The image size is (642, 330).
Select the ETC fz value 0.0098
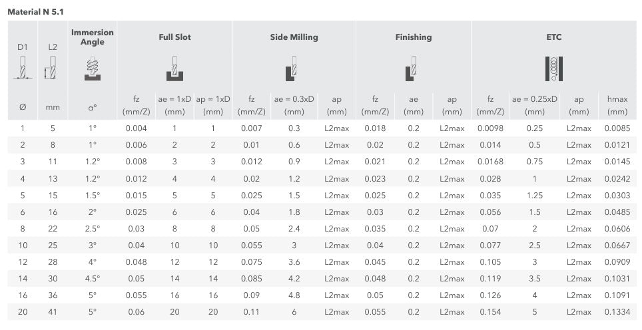point(491,128)
